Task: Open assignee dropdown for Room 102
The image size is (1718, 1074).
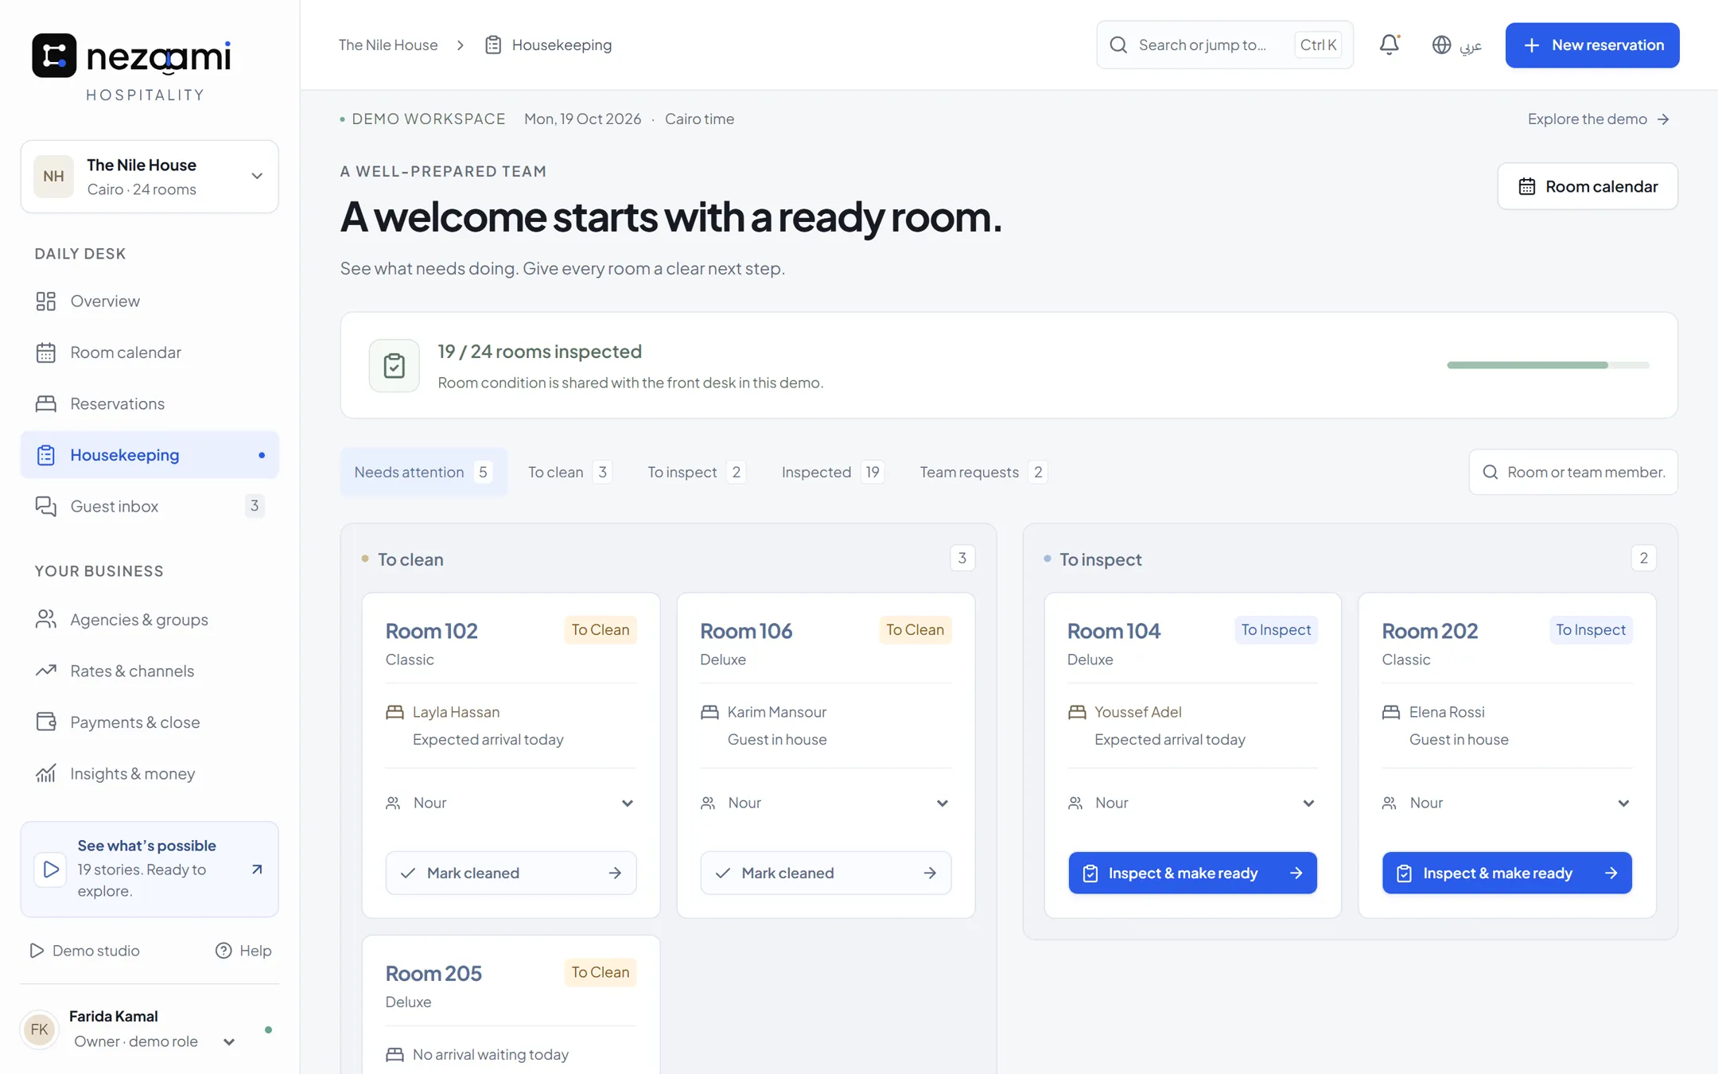Action: pos(511,804)
